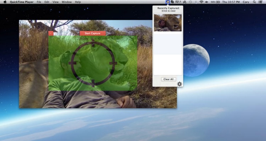View the recently captured lion thumbnail

[168, 23]
